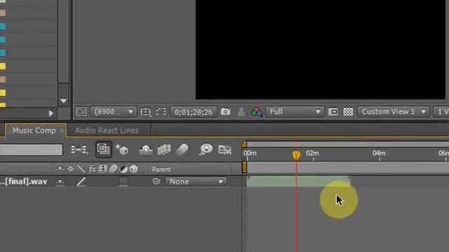Close the Music Comp tab

click(62, 130)
